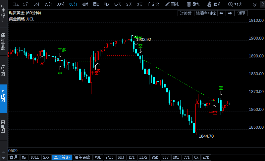Click the 1844.70 low price label
The height and width of the screenshot is (161, 265).
point(206,136)
